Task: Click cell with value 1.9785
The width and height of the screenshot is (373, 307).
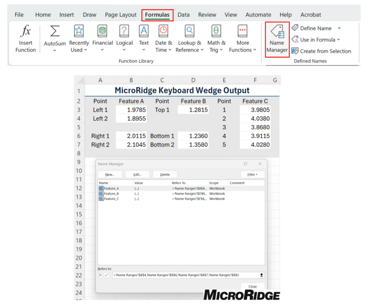Action: [x=131, y=110]
